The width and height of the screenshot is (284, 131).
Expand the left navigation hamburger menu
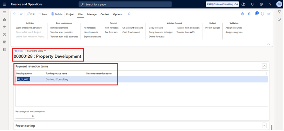click(x=5, y=12)
